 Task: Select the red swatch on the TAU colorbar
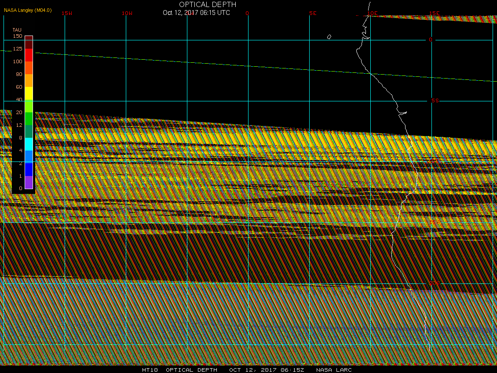[x=29, y=55]
